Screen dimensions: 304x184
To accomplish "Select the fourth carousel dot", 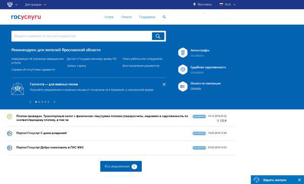I will tap(46, 102).
